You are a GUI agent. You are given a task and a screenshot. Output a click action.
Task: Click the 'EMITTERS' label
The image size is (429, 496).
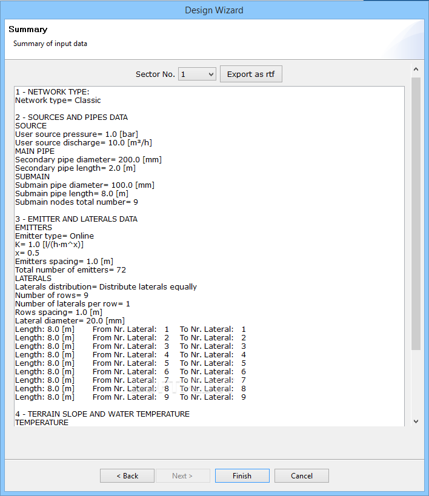33,228
